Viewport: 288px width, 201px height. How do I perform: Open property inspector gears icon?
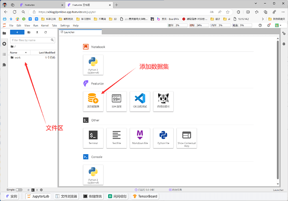[x=284, y=33]
